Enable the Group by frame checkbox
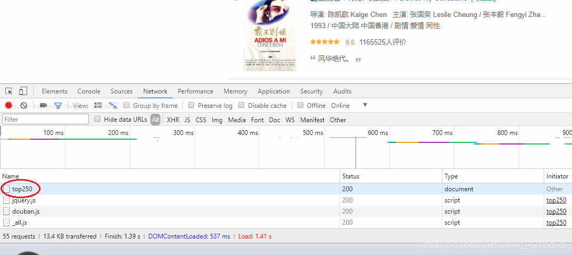The height and width of the screenshot is (255, 572). 126,105
